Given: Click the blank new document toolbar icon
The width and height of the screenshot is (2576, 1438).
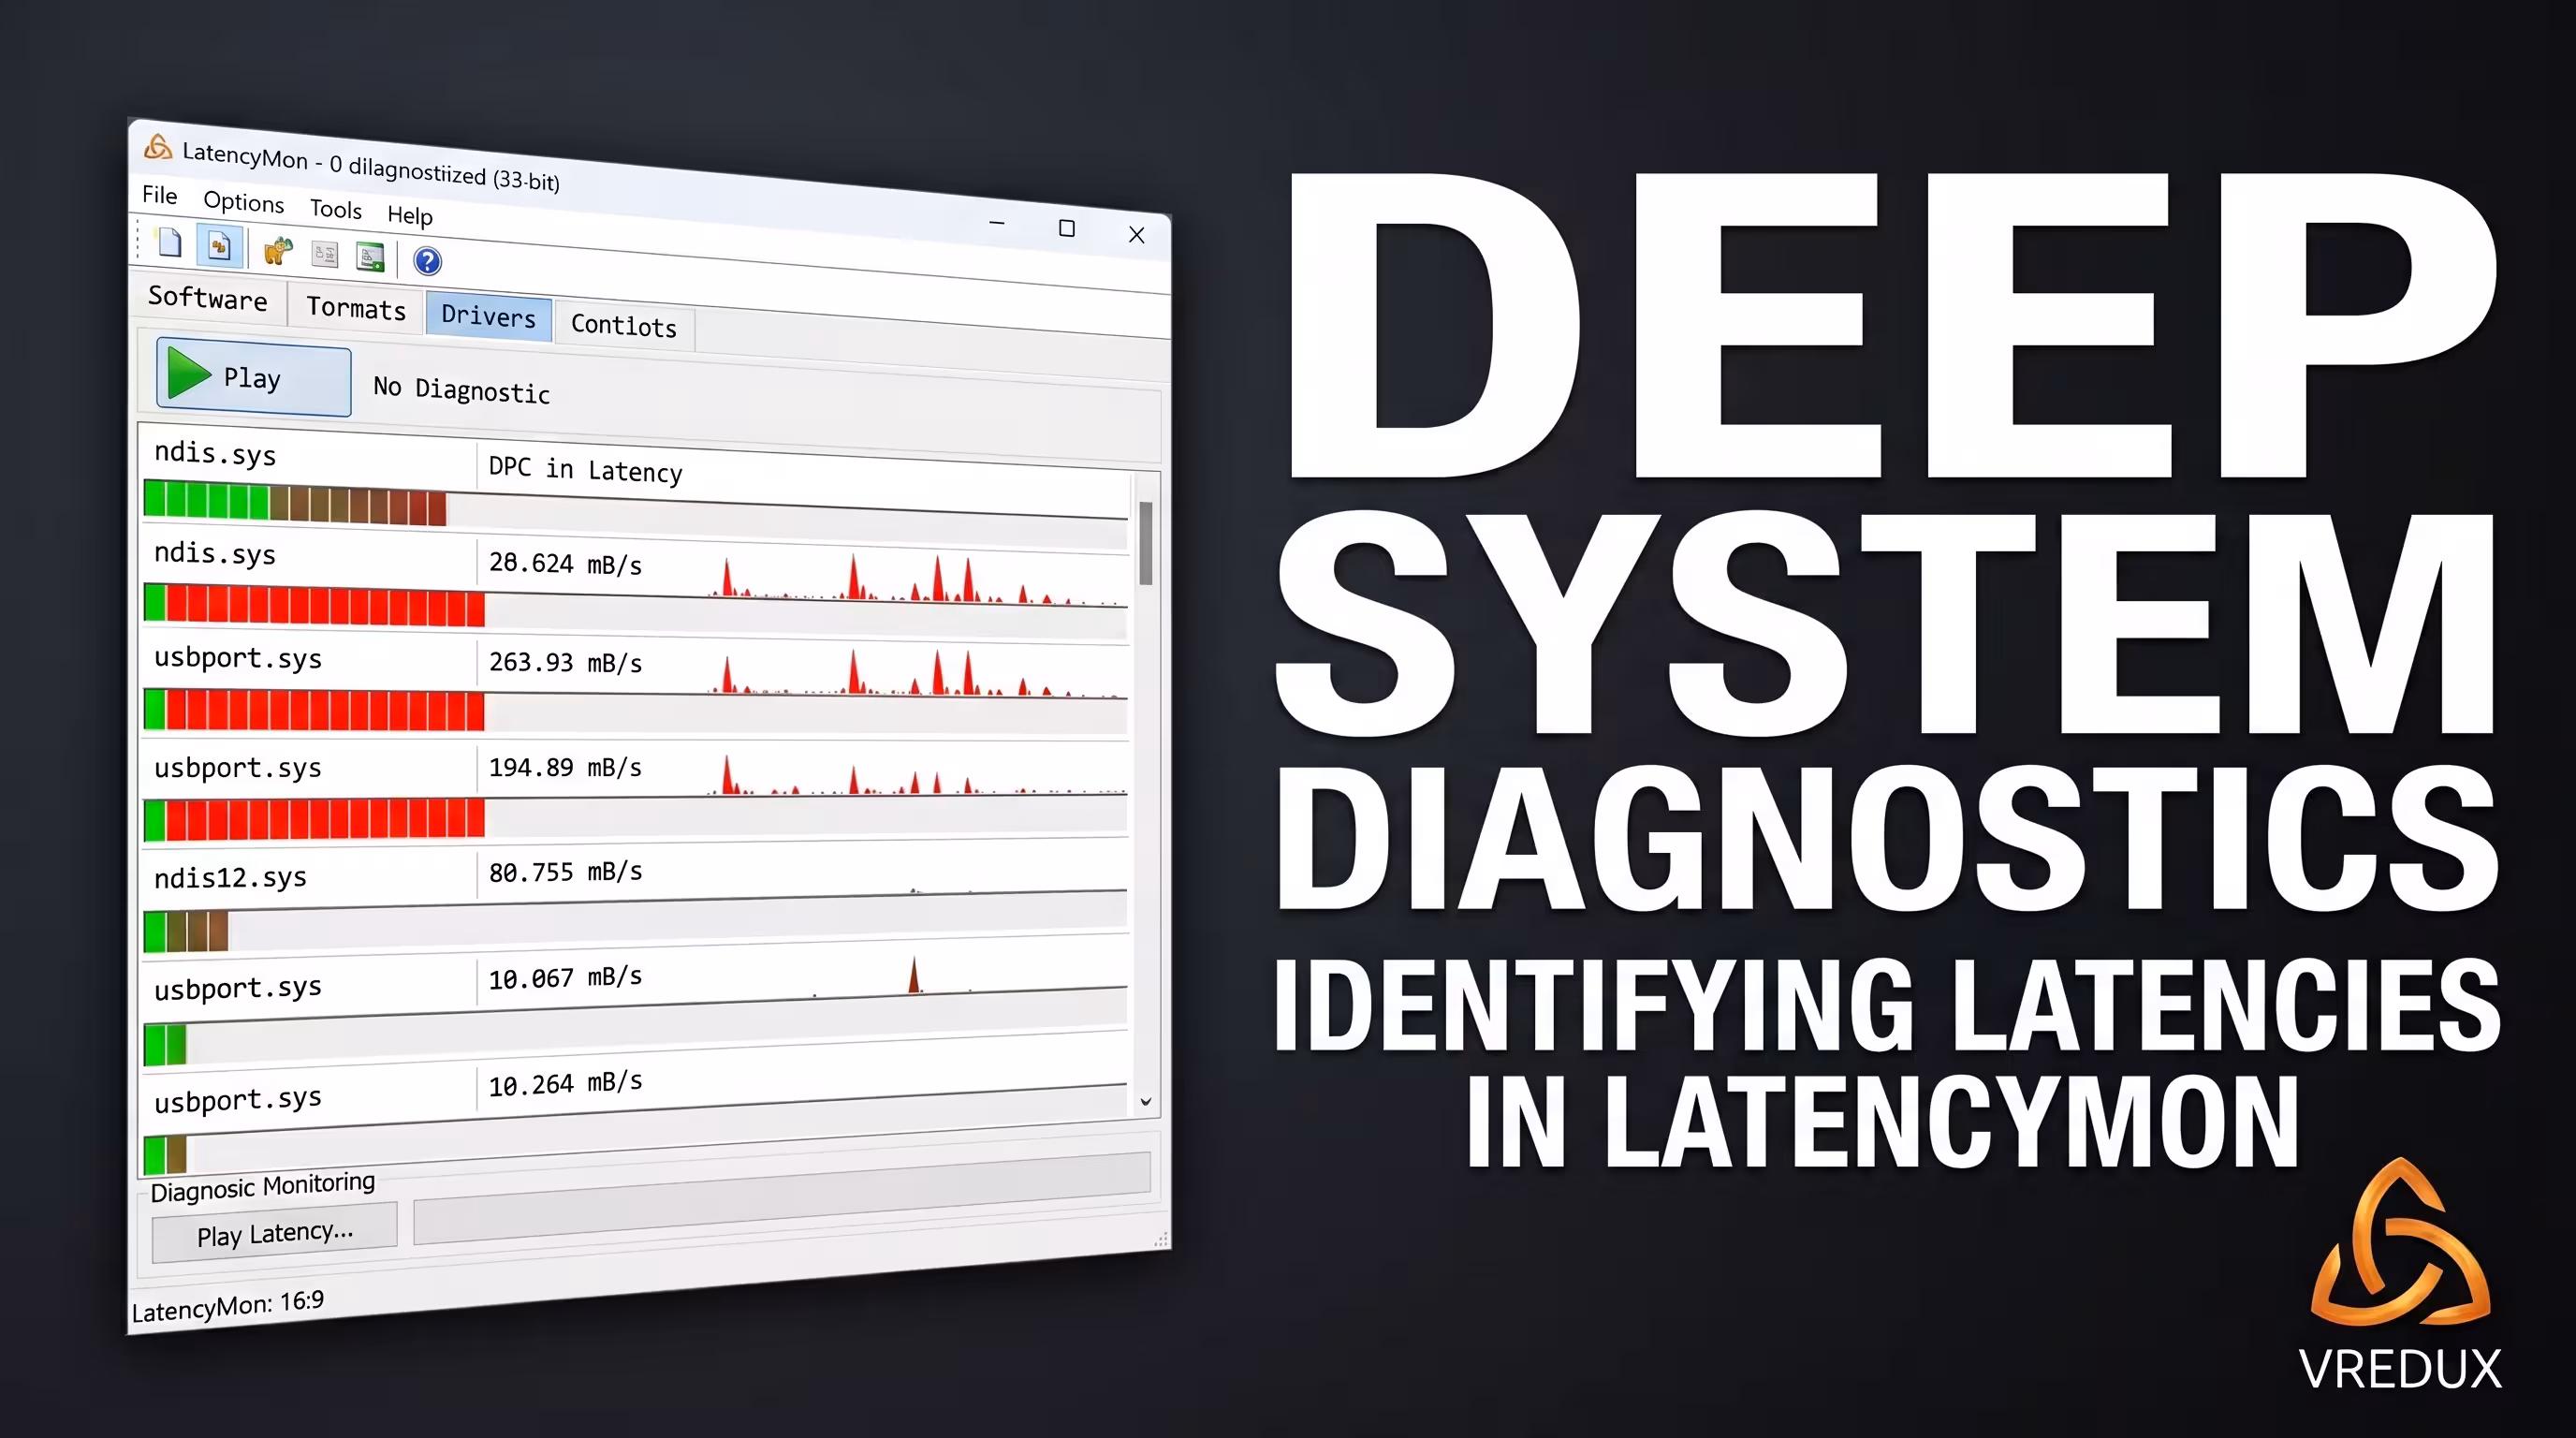Looking at the screenshot, I should [170, 242].
